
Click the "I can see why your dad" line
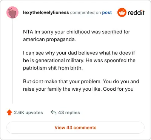click(x=79, y=53)
